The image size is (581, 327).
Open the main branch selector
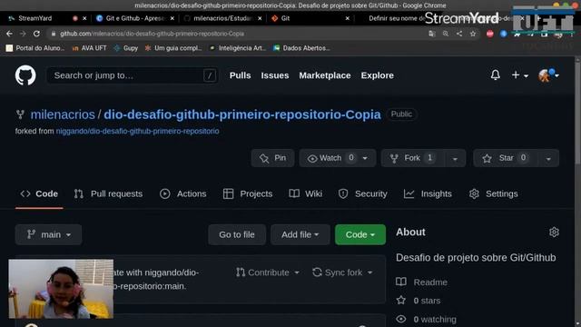(48, 234)
